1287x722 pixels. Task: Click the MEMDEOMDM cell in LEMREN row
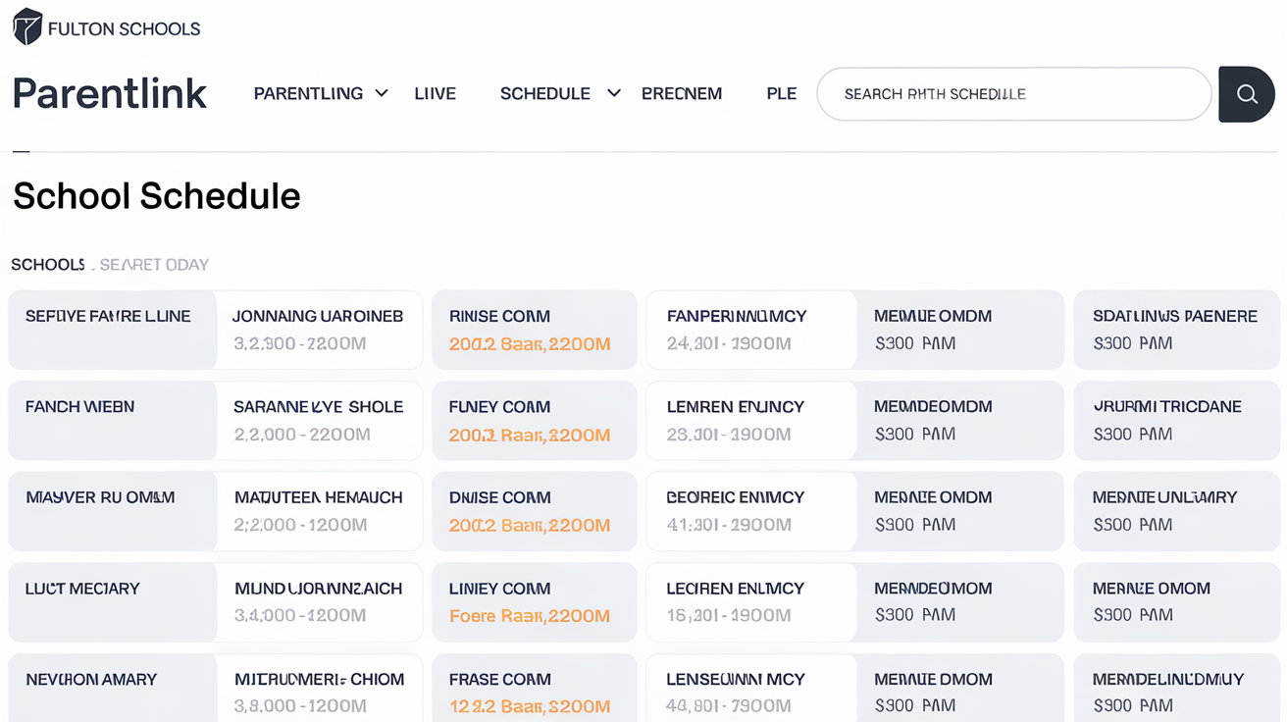(959, 420)
